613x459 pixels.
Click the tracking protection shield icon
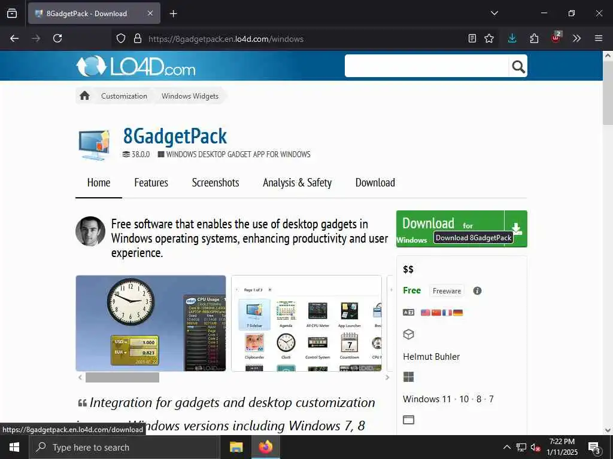121,38
